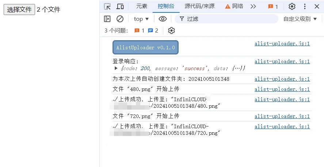Open source link for 480.png 上传成功 row
Viewport: 324px width, 167px height.
click(282, 99)
